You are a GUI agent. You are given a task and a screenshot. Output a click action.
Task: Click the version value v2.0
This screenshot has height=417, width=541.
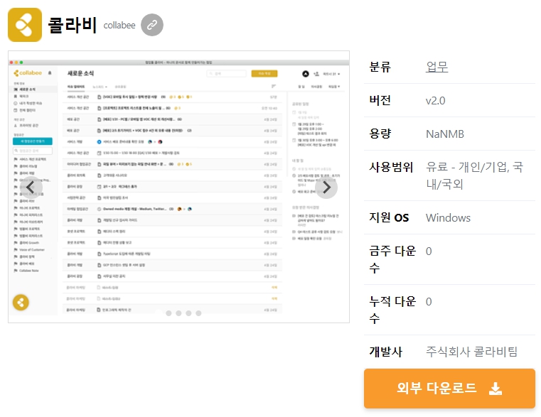[x=435, y=101]
